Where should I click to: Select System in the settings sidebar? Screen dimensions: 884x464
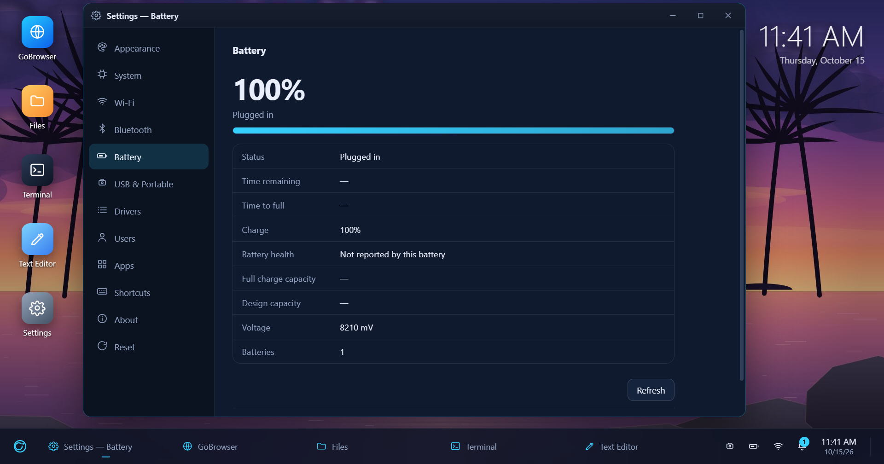[x=148, y=75]
